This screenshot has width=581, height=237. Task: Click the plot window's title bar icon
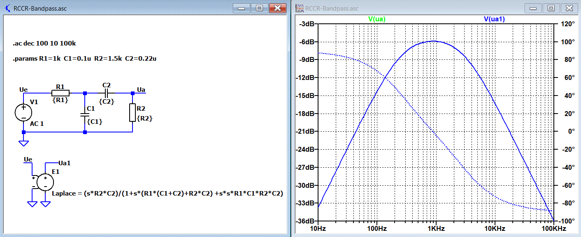(x=299, y=8)
